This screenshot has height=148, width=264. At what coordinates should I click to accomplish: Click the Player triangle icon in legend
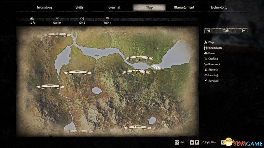click(206, 42)
